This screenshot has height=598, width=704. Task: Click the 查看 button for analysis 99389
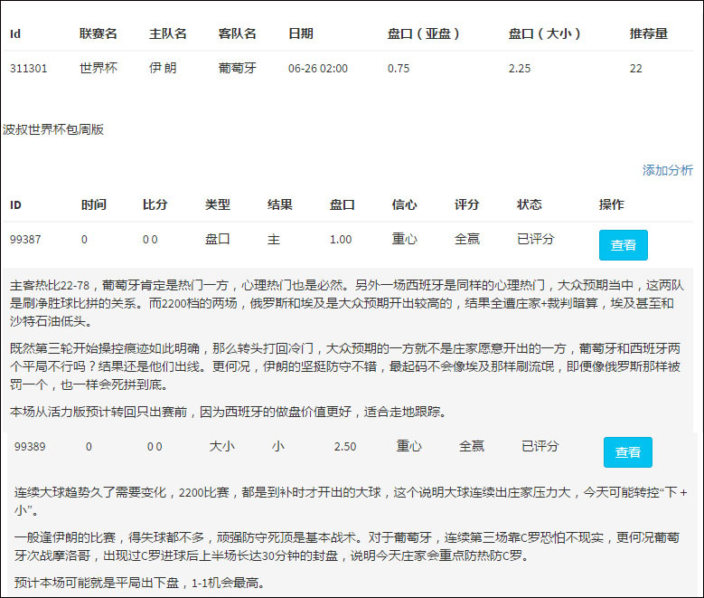coord(628,451)
